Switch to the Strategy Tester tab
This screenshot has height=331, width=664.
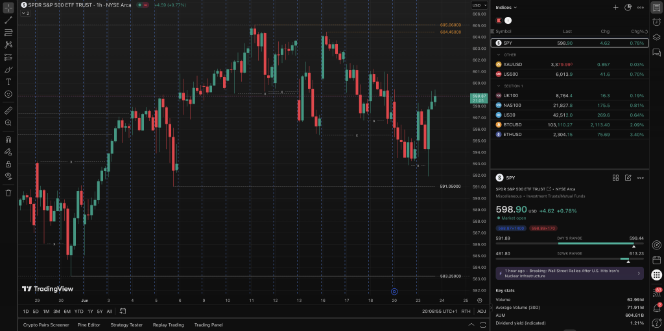(126, 325)
